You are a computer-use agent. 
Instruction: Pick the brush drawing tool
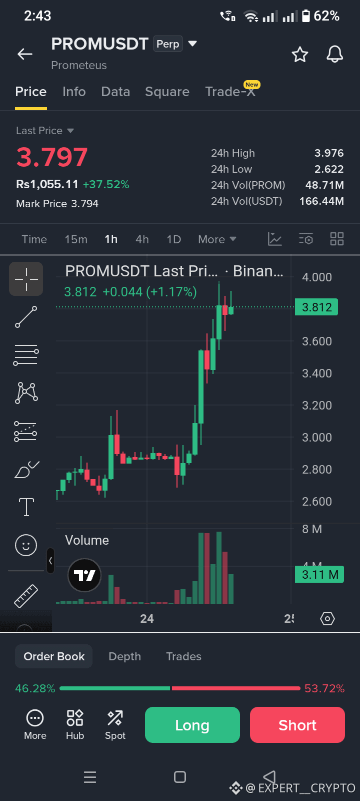(x=26, y=469)
